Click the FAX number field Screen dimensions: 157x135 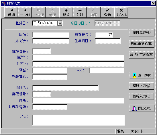(107, 71)
